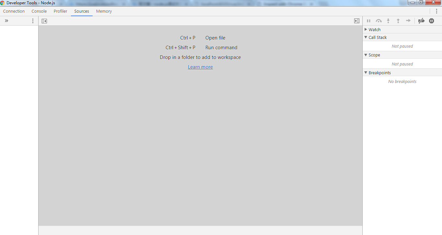The width and height of the screenshot is (442, 235).
Task: Step into next function call icon
Action: point(388,21)
